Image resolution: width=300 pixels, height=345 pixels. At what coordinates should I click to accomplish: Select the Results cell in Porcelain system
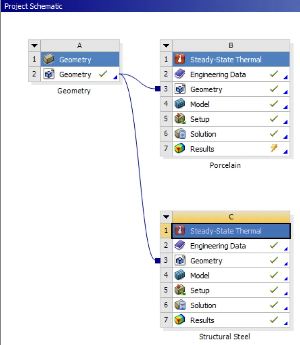coord(231,149)
